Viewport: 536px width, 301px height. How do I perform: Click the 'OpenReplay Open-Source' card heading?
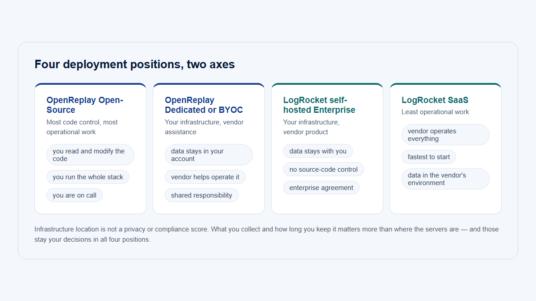pos(85,105)
